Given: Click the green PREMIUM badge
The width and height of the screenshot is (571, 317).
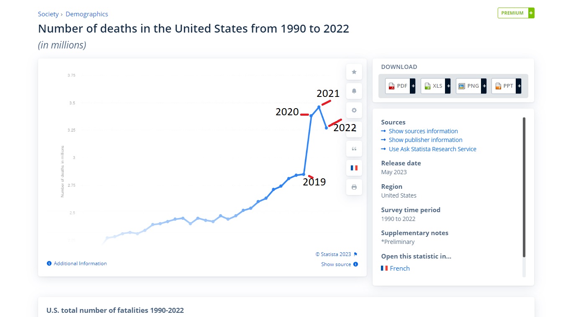Looking at the screenshot, I should [516, 13].
